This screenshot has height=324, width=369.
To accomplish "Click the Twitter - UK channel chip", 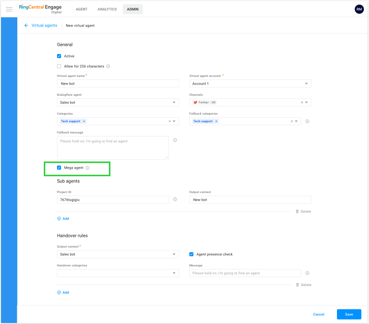I will (x=205, y=102).
